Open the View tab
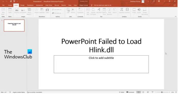 70,5
